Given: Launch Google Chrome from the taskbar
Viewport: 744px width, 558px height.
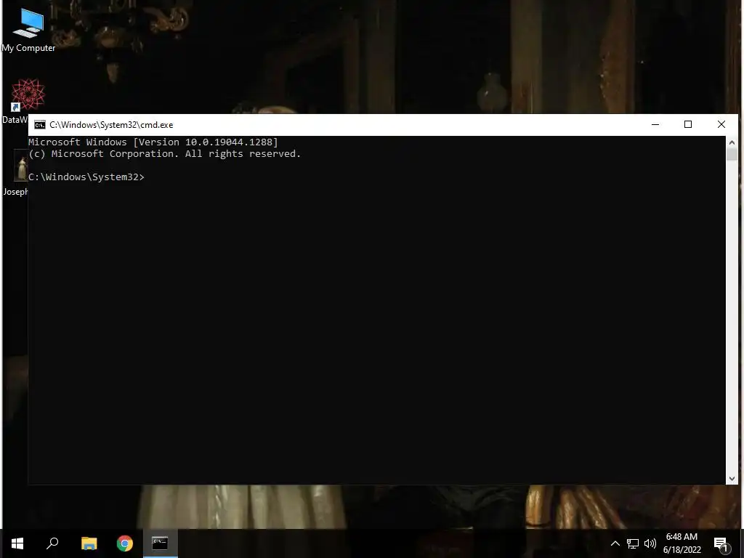Looking at the screenshot, I should tap(125, 543).
